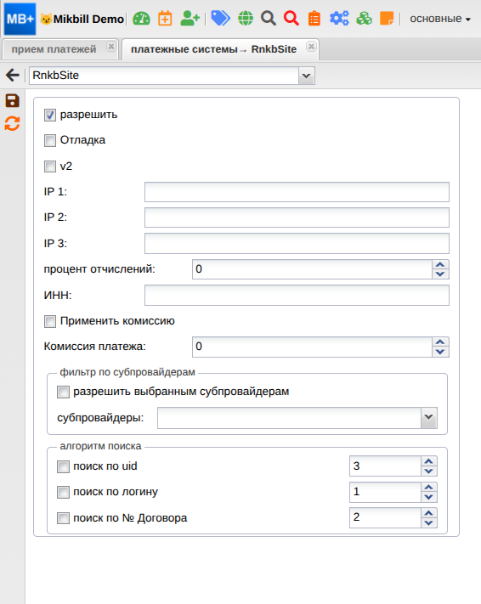Click the IP 3 input field

point(297,244)
